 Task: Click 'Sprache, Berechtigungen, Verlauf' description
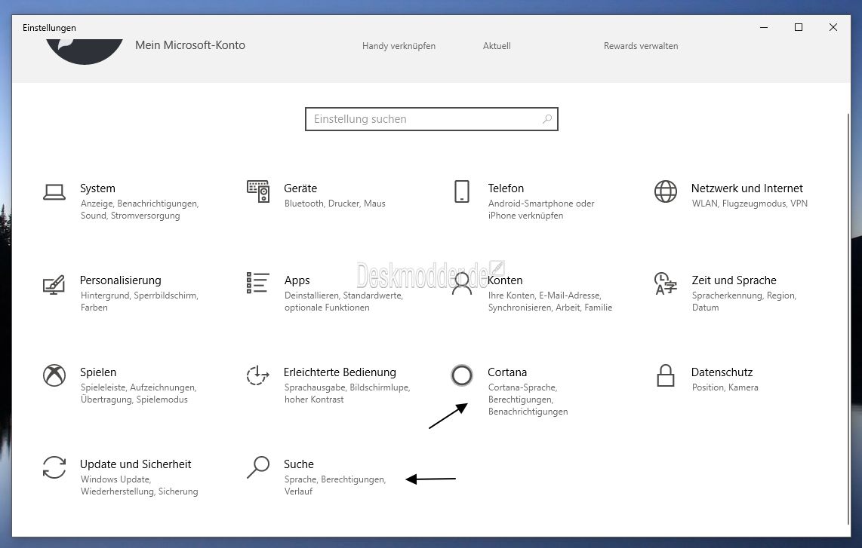[x=335, y=485]
